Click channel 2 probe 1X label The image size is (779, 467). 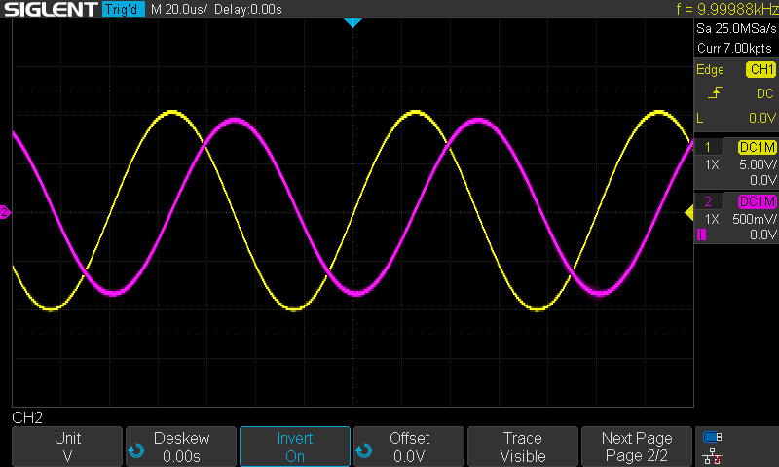coord(712,219)
